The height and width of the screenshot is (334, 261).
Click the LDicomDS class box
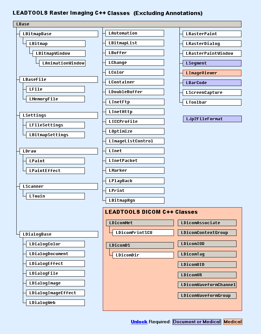[140, 245]
